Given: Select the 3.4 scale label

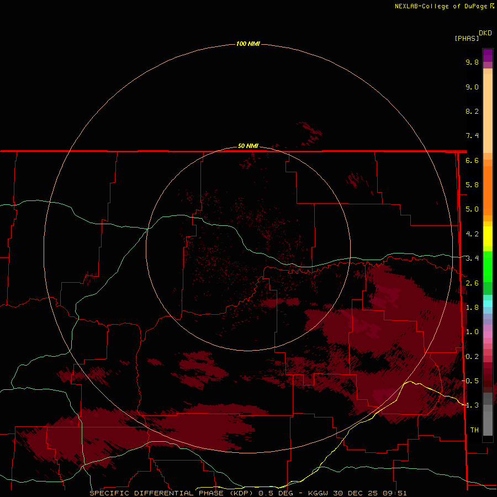Looking at the screenshot, I should (472, 258).
